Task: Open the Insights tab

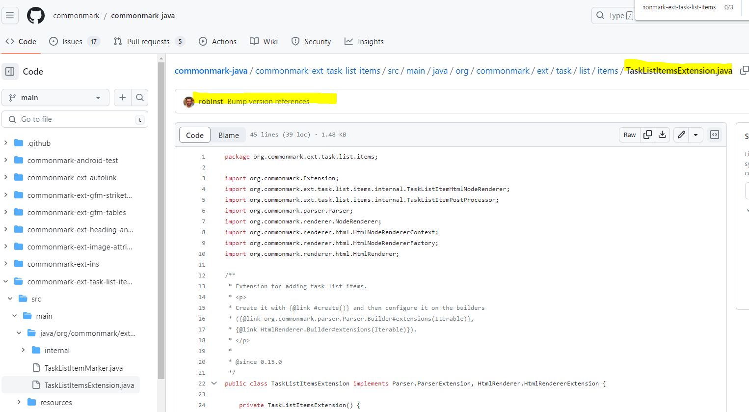Action: pos(364,42)
